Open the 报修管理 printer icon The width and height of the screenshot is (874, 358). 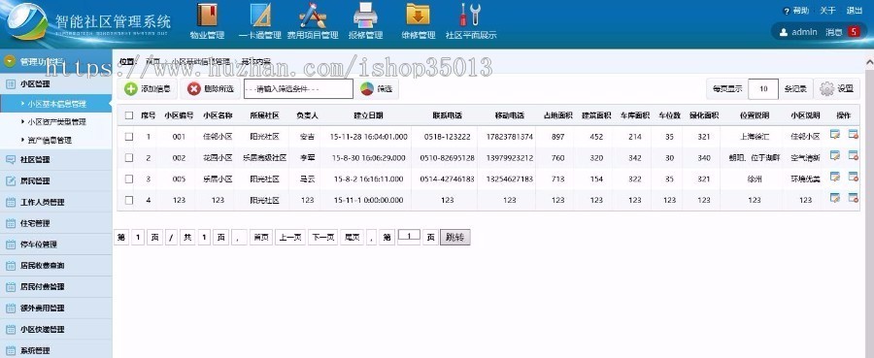(x=366, y=16)
